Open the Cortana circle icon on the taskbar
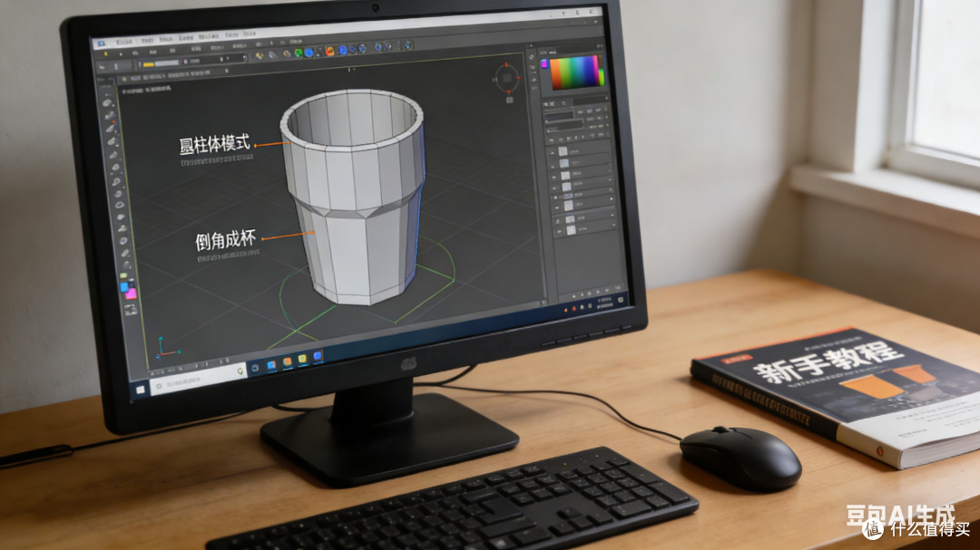The height and width of the screenshot is (550, 980). pos(255,368)
